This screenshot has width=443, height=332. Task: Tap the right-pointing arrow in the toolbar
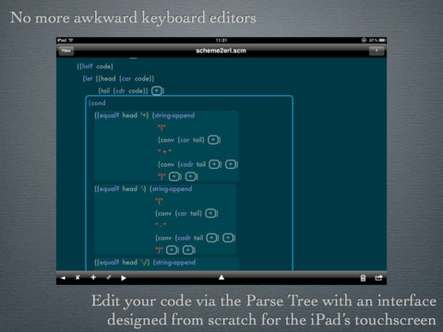point(124,278)
